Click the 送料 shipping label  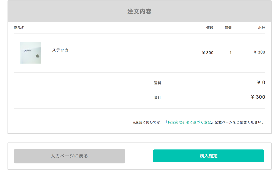[157, 83]
